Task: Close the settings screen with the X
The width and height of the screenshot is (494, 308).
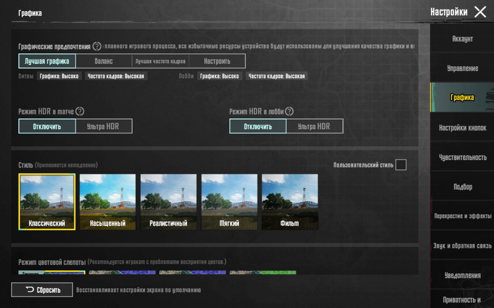Action: click(x=480, y=12)
